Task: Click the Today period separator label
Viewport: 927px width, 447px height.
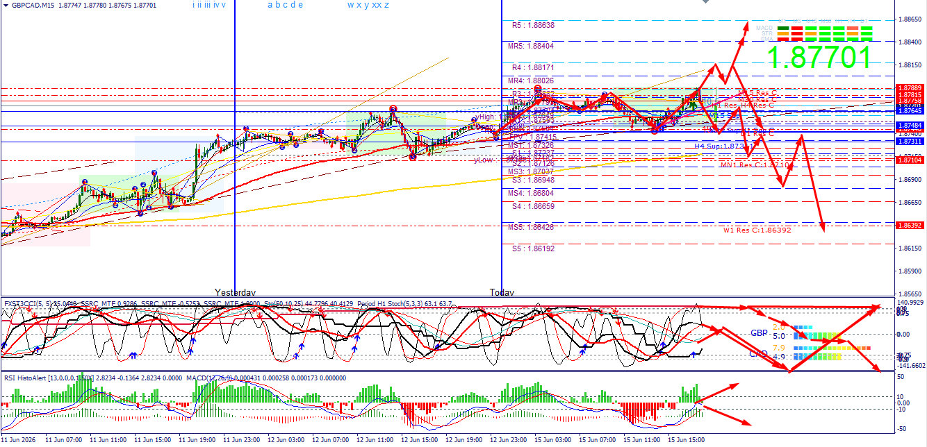Action: click(502, 292)
